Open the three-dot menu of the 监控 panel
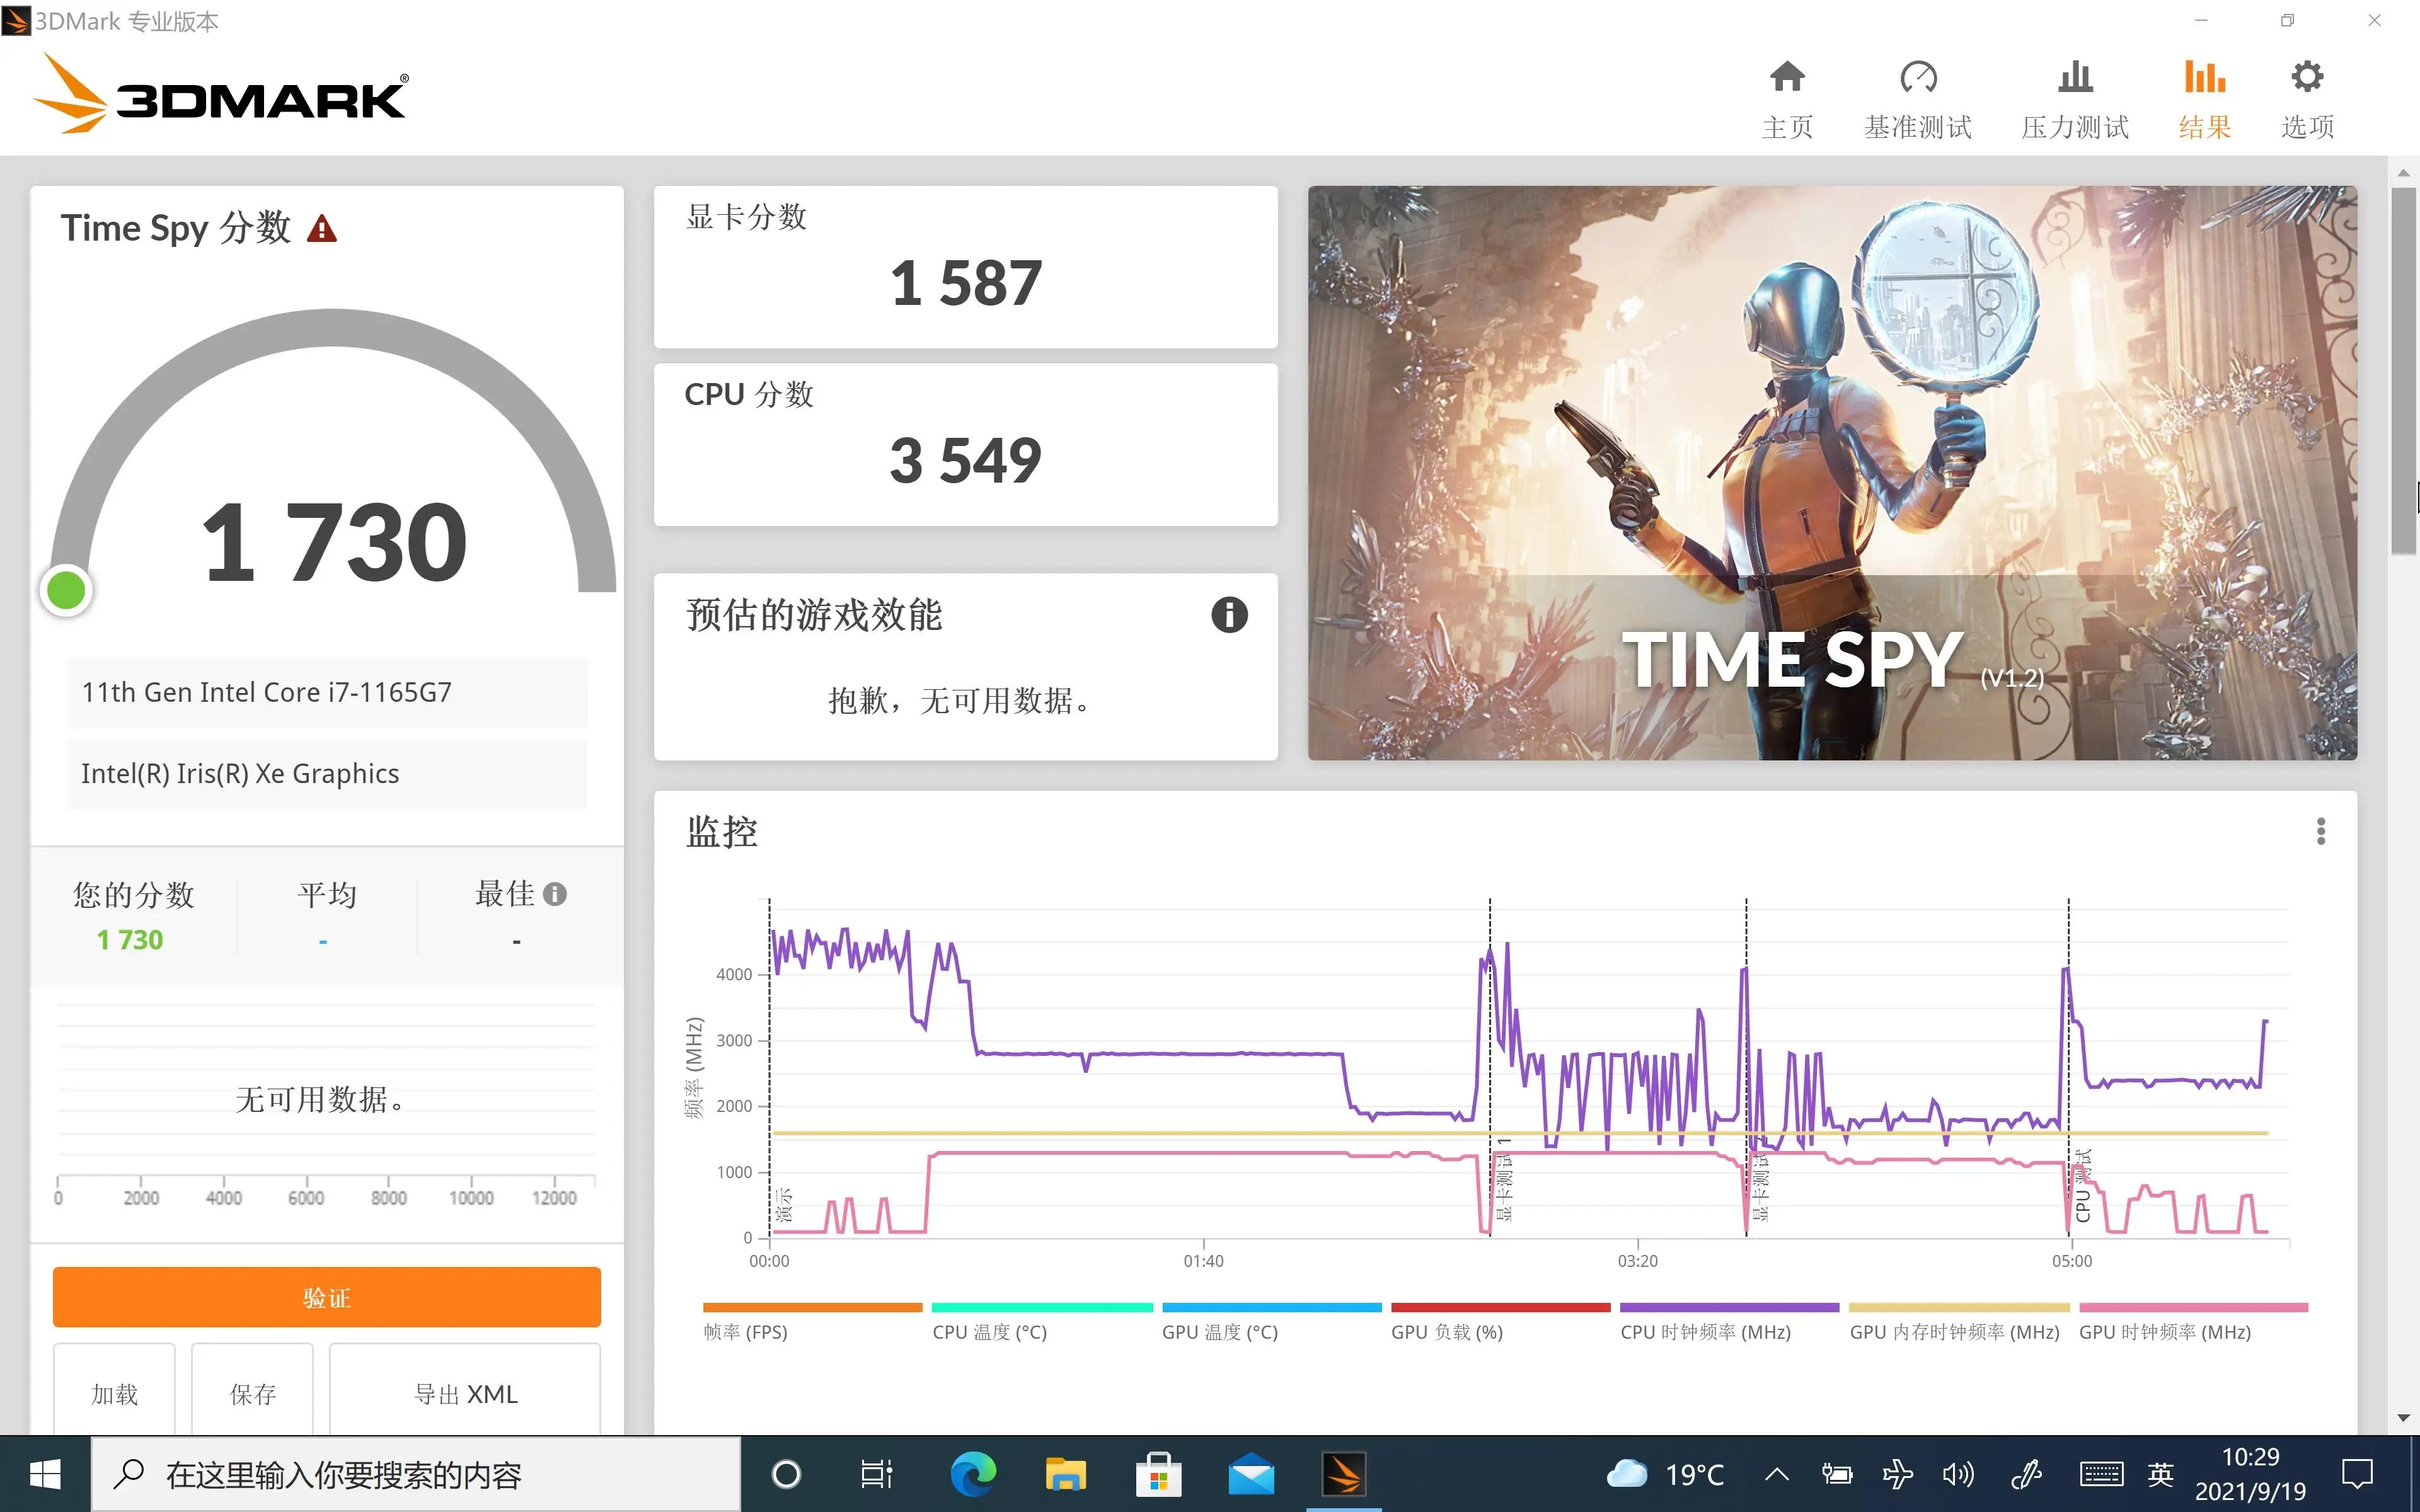Image resolution: width=2420 pixels, height=1512 pixels. pyautogui.click(x=2322, y=831)
